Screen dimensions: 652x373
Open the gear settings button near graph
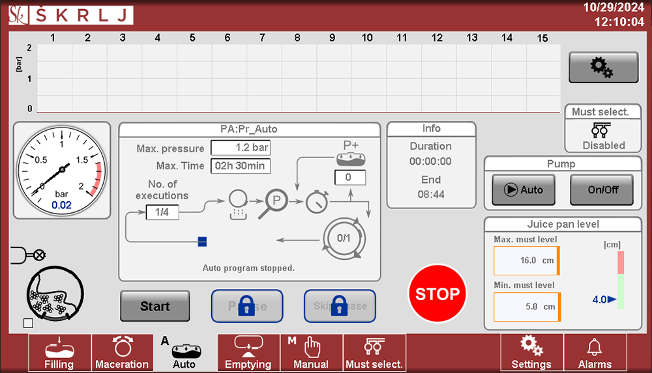coord(603,67)
